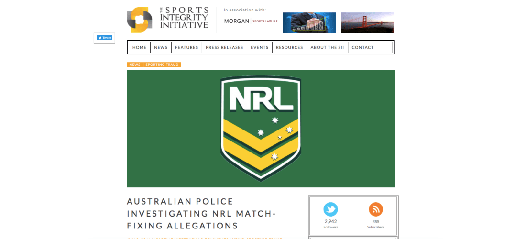Screen dimensions: 526x239
Task: Navigate to the Events page
Action: pos(260,47)
